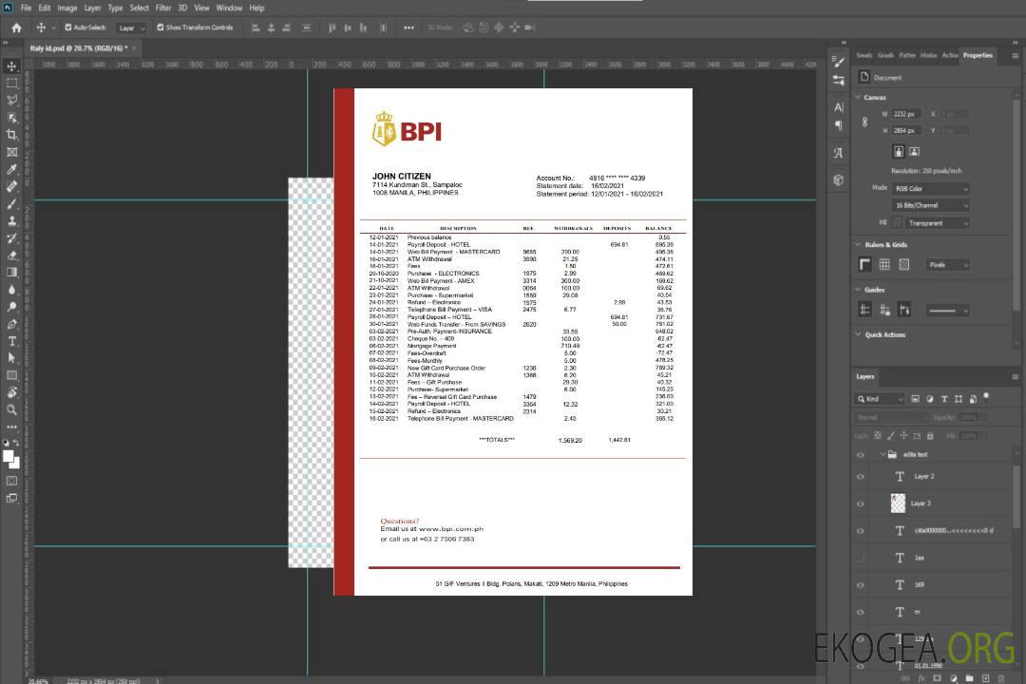Image resolution: width=1026 pixels, height=684 pixels.
Task: Open the File menu
Action: pyautogui.click(x=27, y=8)
